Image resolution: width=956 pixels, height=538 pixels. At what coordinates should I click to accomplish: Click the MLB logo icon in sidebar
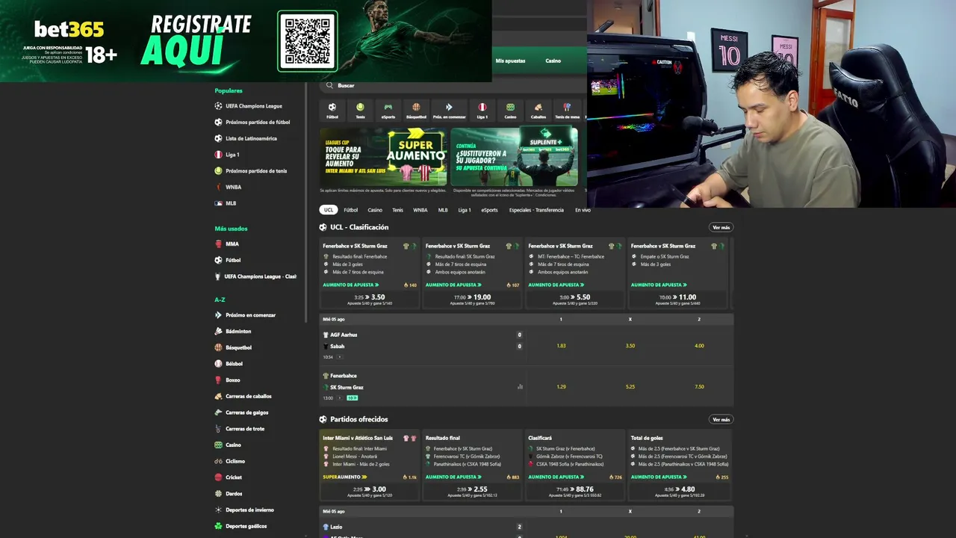[x=219, y=203]
